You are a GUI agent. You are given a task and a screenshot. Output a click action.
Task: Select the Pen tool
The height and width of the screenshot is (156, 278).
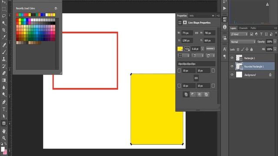pyautogui.click(x=4, y=102)
